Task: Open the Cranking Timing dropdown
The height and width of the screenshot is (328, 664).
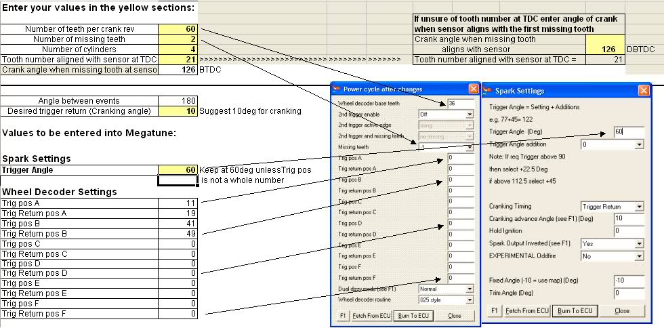Action: coord(613,206)
